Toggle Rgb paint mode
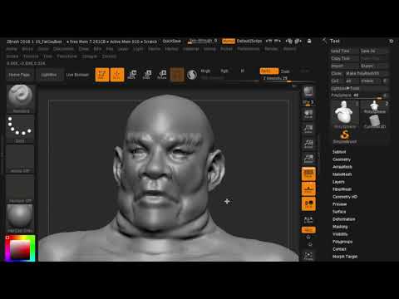Screen dimensions: 399x299 [224, 71]
